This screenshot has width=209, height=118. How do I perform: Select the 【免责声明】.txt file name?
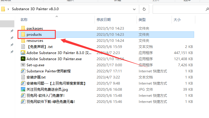[x=40, y=47]
